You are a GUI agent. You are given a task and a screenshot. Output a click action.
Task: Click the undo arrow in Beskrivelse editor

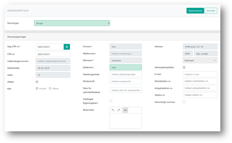click(x=113, y=110)
